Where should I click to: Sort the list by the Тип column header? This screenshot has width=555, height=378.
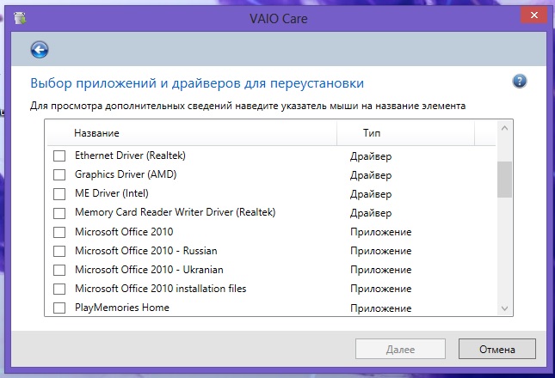405,133
